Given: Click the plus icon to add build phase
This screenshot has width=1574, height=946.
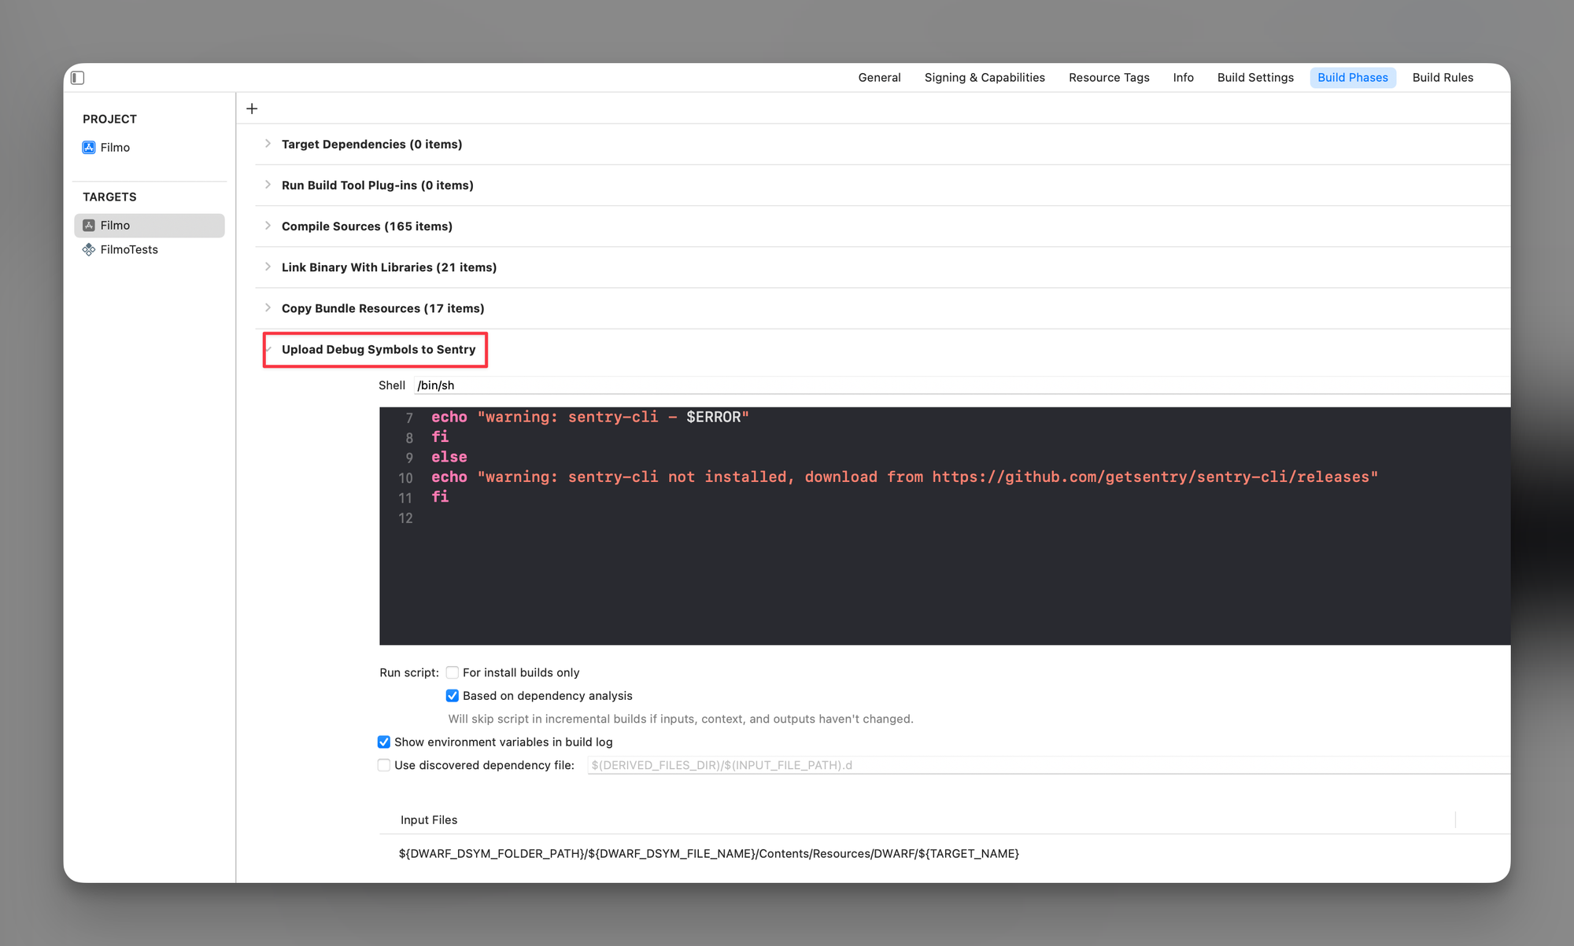Looking at the screenshot, I should (x=252, y=109).
